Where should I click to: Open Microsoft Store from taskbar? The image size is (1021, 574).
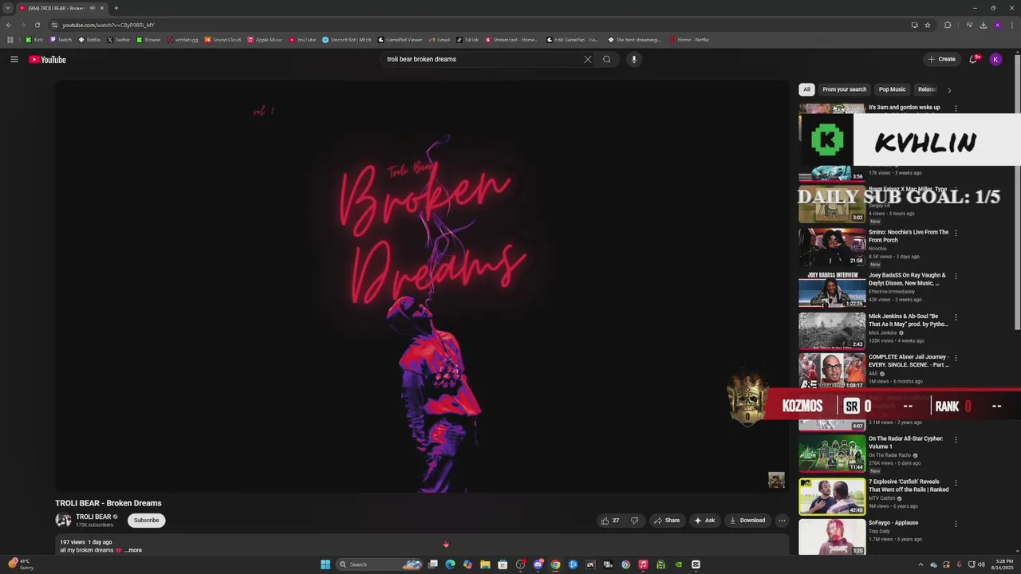tap(503, 564)
